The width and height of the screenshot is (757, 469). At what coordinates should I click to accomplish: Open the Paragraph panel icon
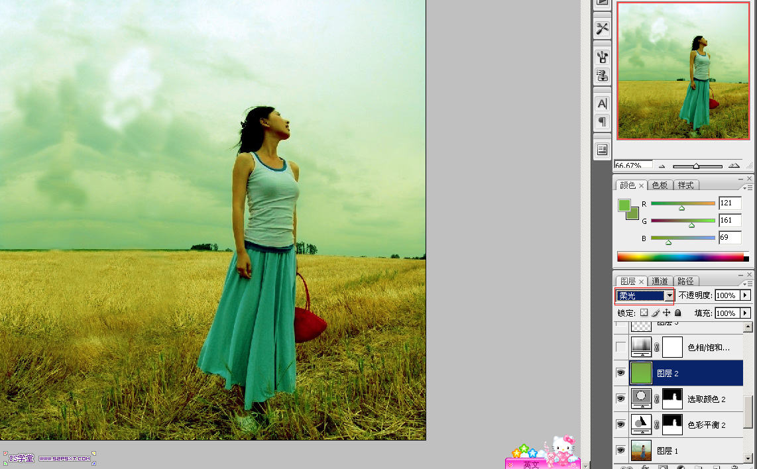(602, 122)
